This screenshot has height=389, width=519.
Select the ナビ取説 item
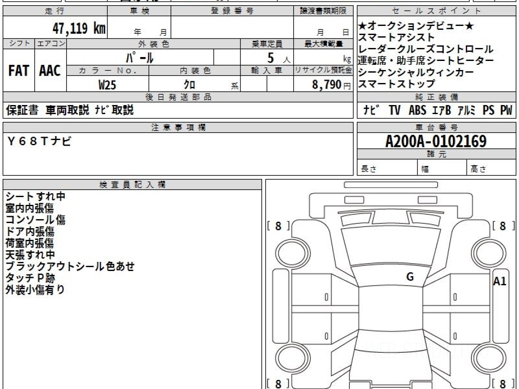pos(114,110)
